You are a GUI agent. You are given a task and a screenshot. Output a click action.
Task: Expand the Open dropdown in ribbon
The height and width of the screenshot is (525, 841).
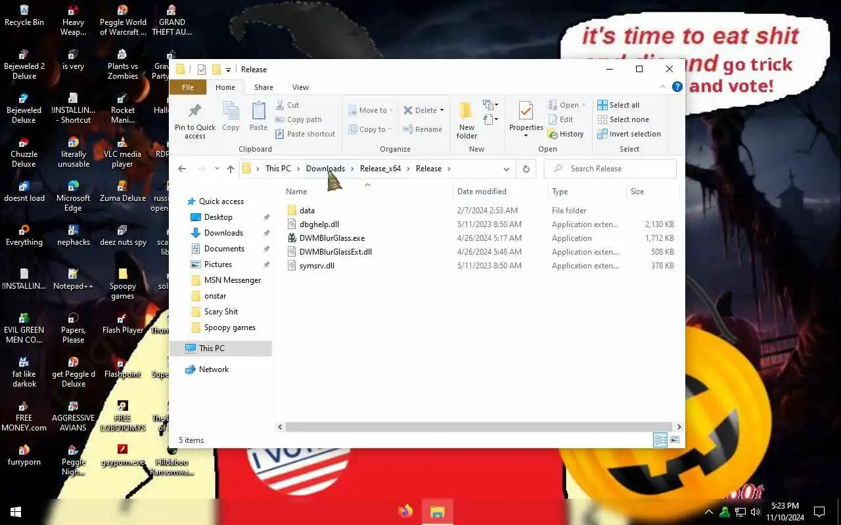[x=583, y=105]
